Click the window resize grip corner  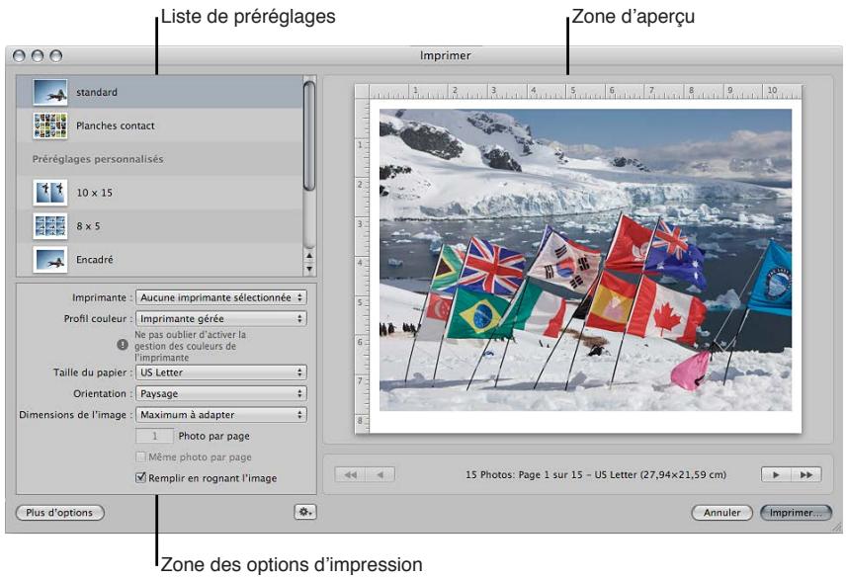[x=836, y=527]
